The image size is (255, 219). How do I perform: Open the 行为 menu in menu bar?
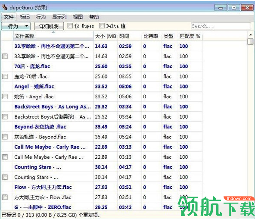(x=40, y=17)
